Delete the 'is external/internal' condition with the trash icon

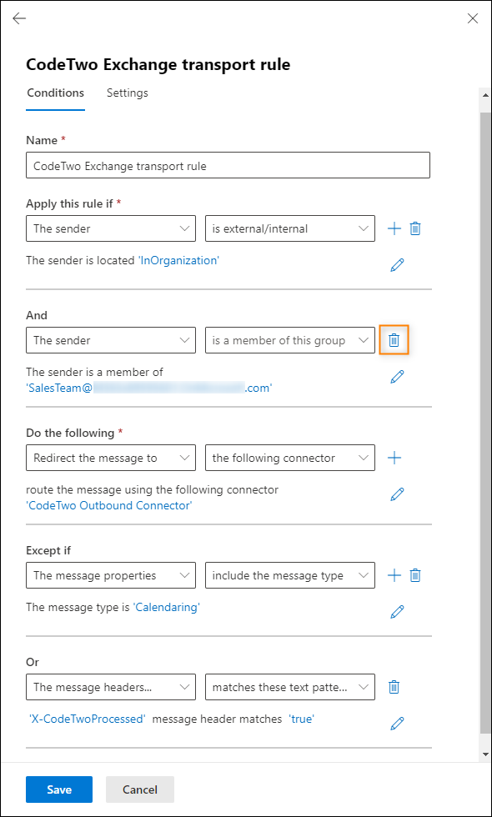[x=415, y=228]
